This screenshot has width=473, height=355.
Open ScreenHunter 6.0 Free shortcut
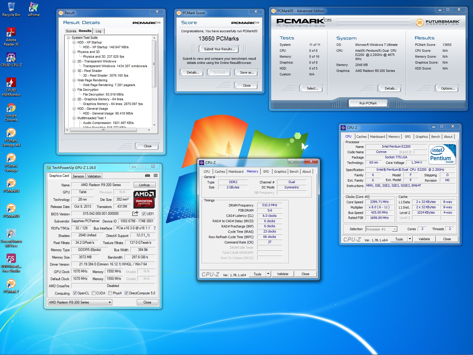(11, 238)
